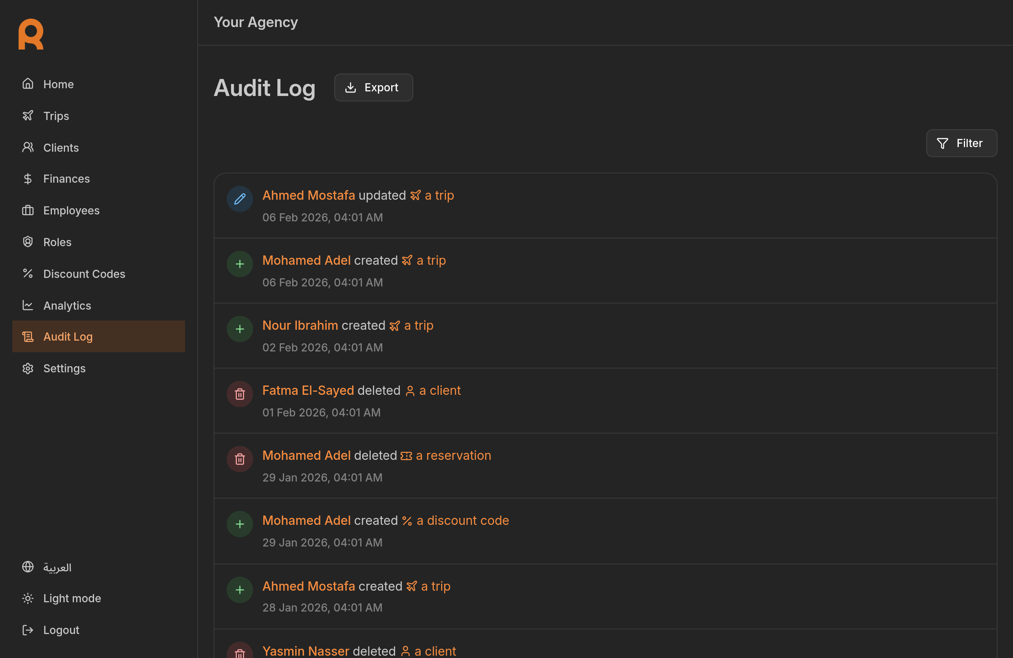Open the Filter options

click(961, 143)
